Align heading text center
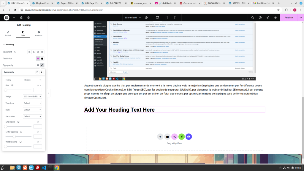Screen dimensions: 304x171 34,52
